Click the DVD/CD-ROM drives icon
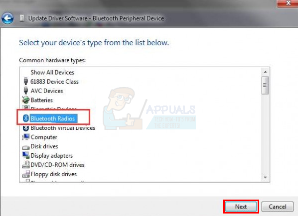 [26, 165]
